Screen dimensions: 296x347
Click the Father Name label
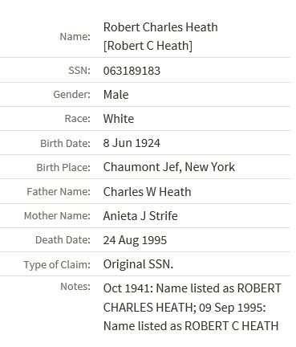pos(59,192)
